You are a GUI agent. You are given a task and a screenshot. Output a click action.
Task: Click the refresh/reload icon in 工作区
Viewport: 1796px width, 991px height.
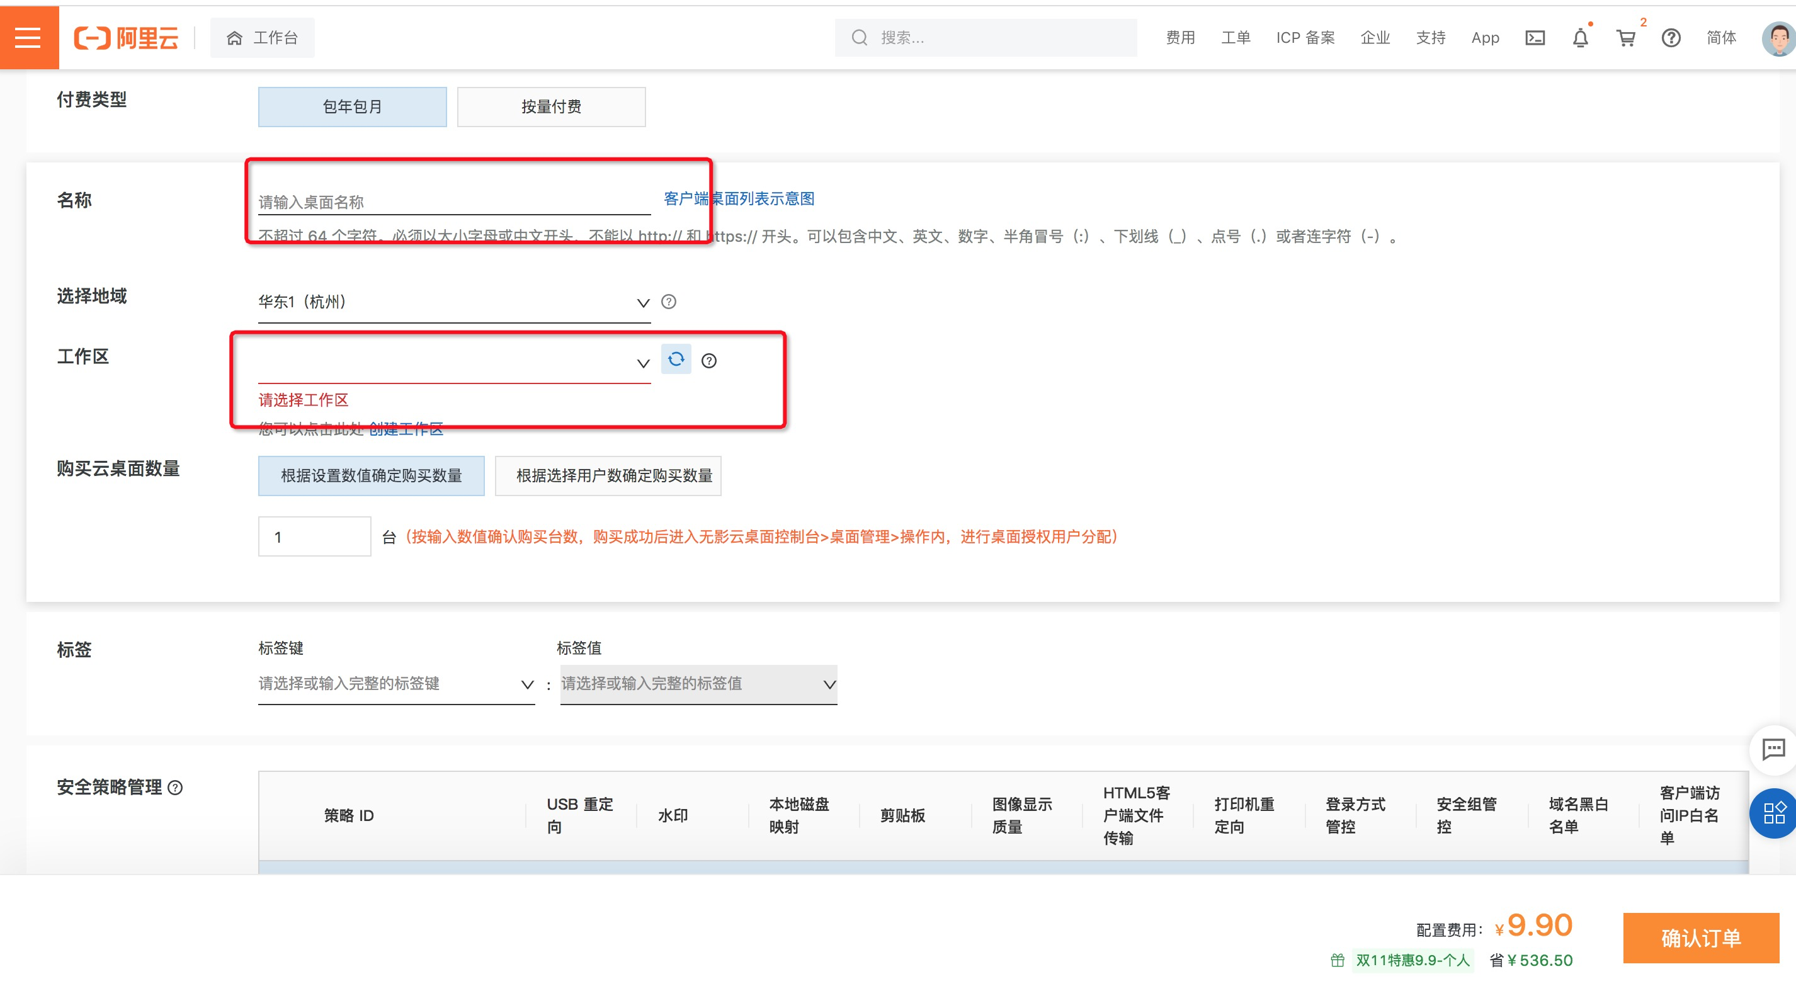[676, 359]
